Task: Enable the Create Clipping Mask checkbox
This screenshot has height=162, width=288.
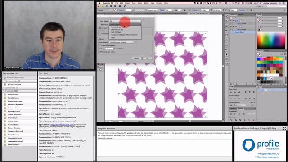Action: tap(100, 45)
